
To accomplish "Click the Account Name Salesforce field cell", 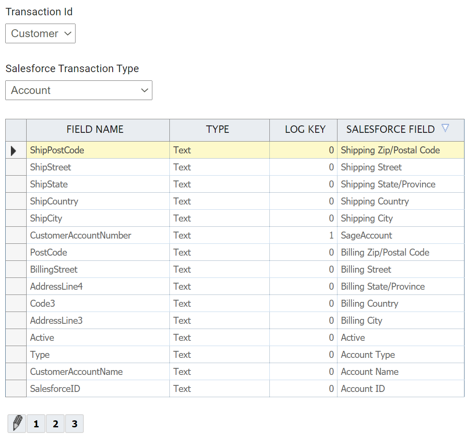I will (369, 372).
